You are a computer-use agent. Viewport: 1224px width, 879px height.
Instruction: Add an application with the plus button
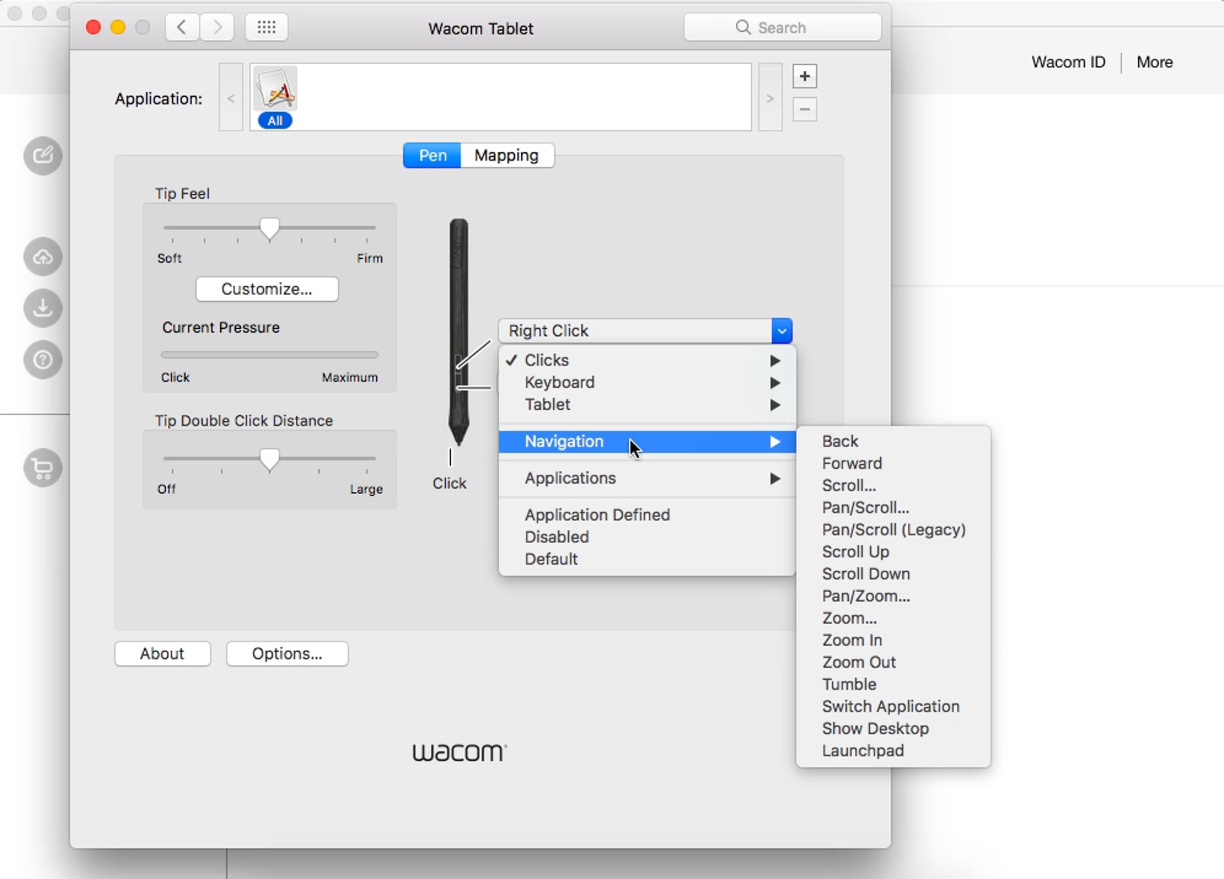point(804,76)
